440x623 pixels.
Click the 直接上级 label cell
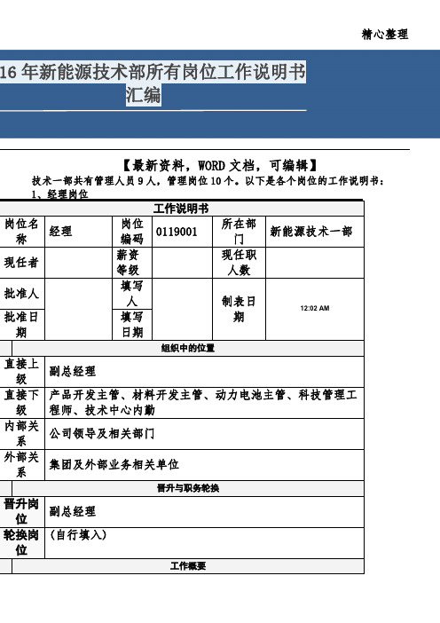[x=22, y=372]
